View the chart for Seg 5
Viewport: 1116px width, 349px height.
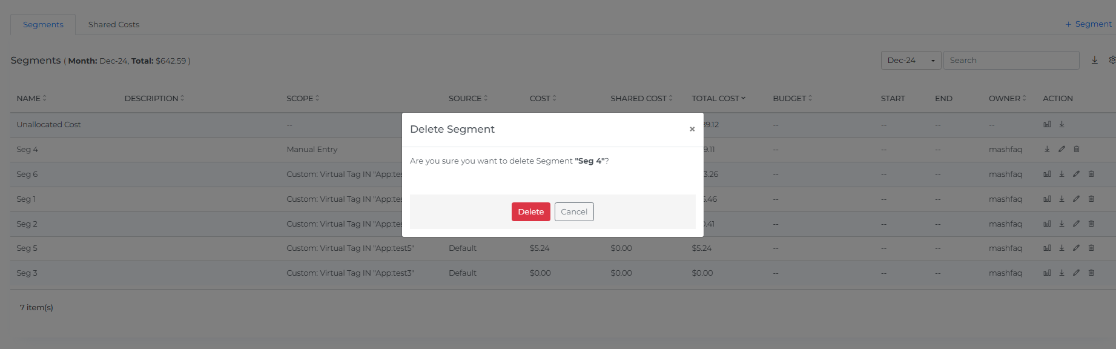(1047, 248)
